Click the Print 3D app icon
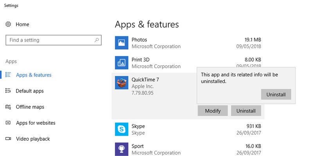This screenshot has width=313, height=156. tap(122, 63)
